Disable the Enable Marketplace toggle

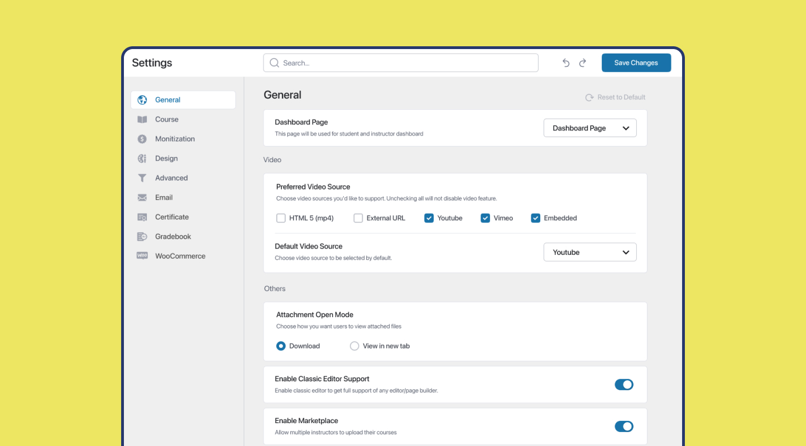(623, 426)
